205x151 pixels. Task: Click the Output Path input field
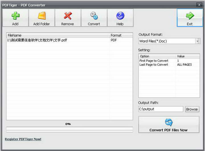pyautogui.click(x=161, y=109)
